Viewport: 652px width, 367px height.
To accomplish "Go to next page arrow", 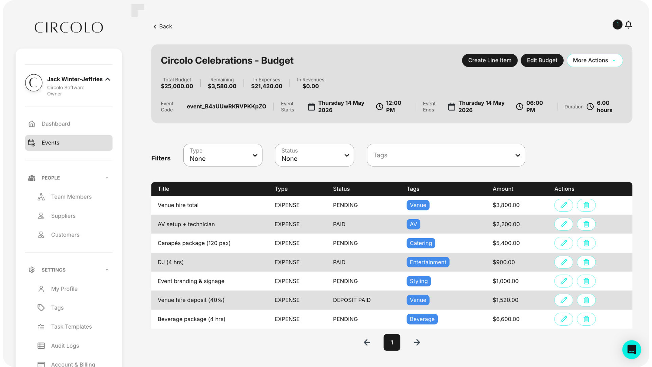I will tap(417, 343).
